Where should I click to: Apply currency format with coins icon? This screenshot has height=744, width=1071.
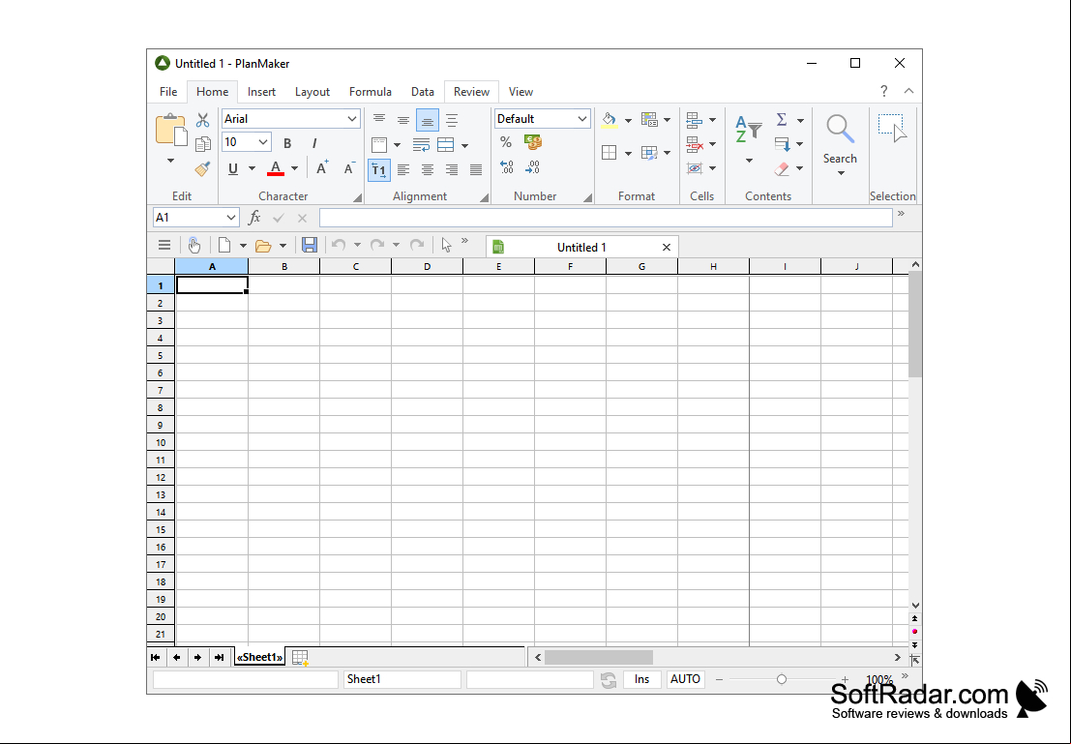pyautogui.click(x=533, y=142)
